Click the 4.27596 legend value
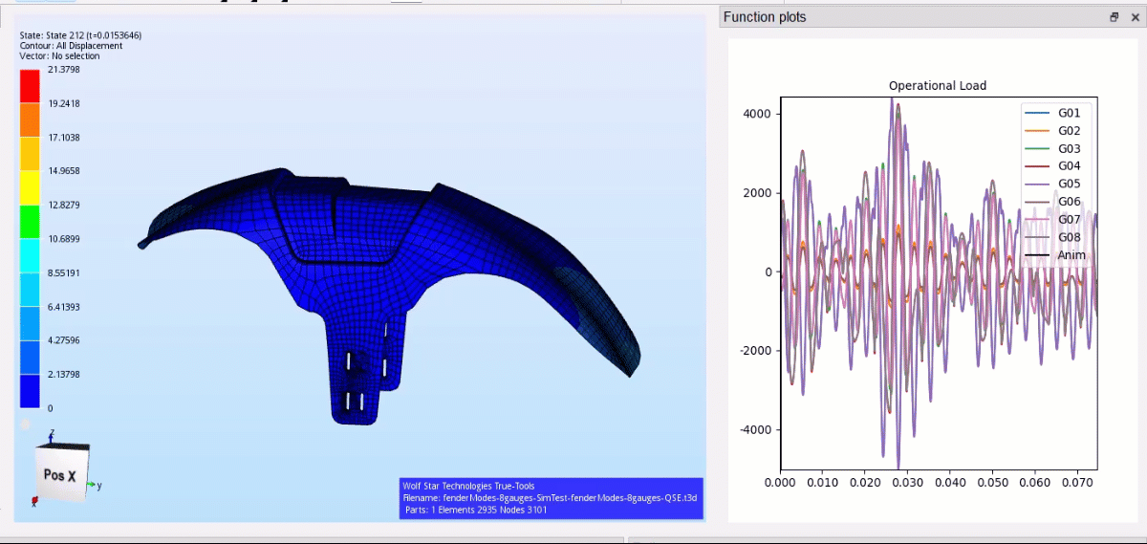This screenshot has width=1147, height=544. coord(64,340)
